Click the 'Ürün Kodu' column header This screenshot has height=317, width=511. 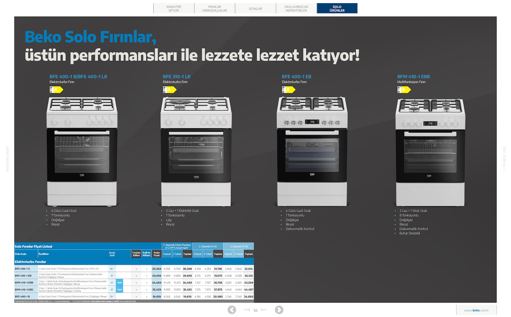[x=20, y=254]
